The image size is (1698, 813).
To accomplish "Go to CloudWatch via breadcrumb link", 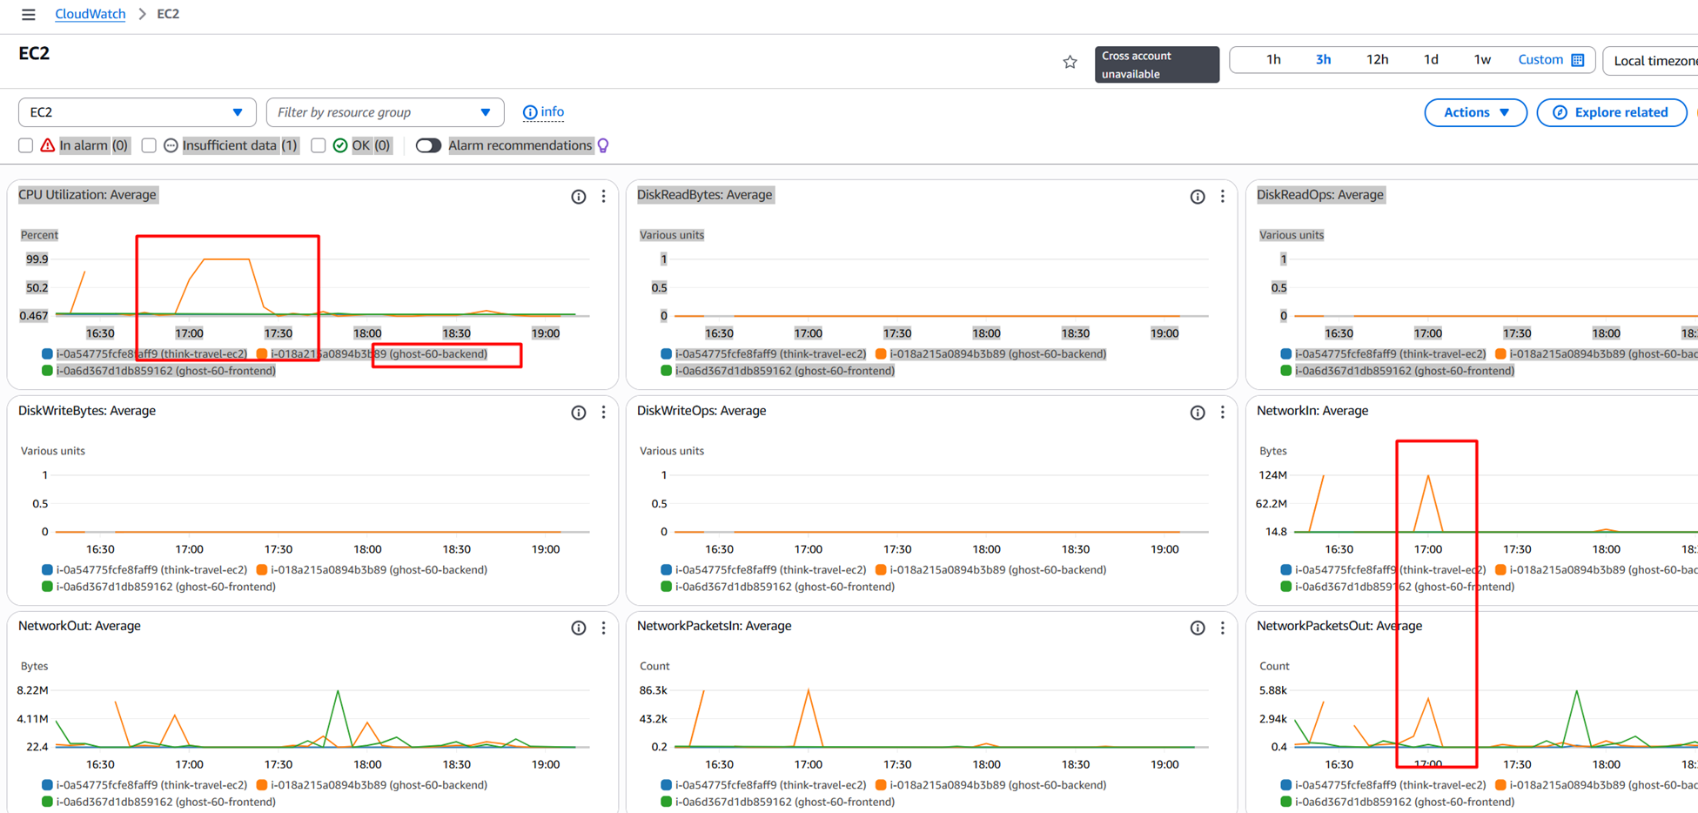I will click(x=90, y=14).
